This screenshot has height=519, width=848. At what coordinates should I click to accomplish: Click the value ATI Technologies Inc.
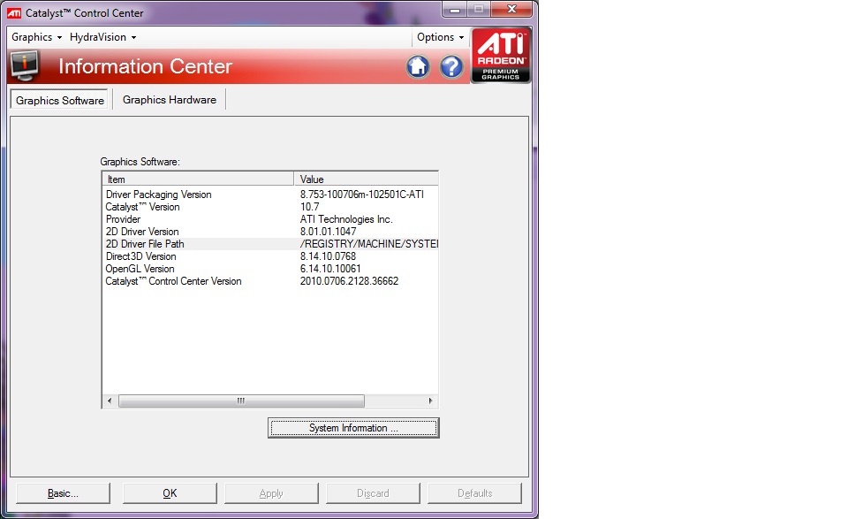point(346,219)
